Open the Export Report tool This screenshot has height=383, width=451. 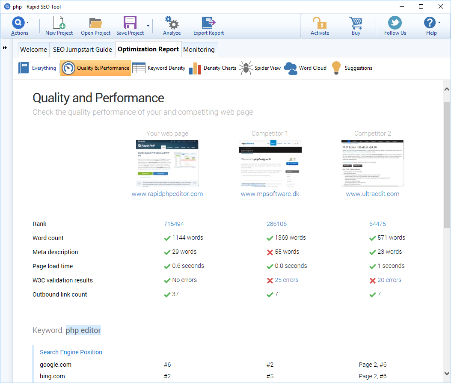pyautogui.click(x=208, y=26)
